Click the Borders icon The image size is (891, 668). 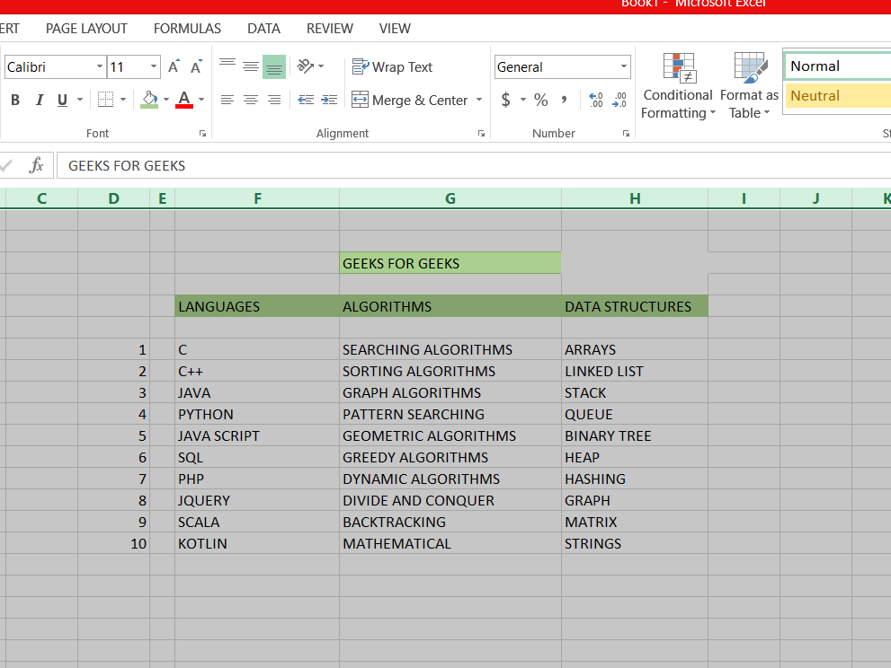(x=106, y=100)
